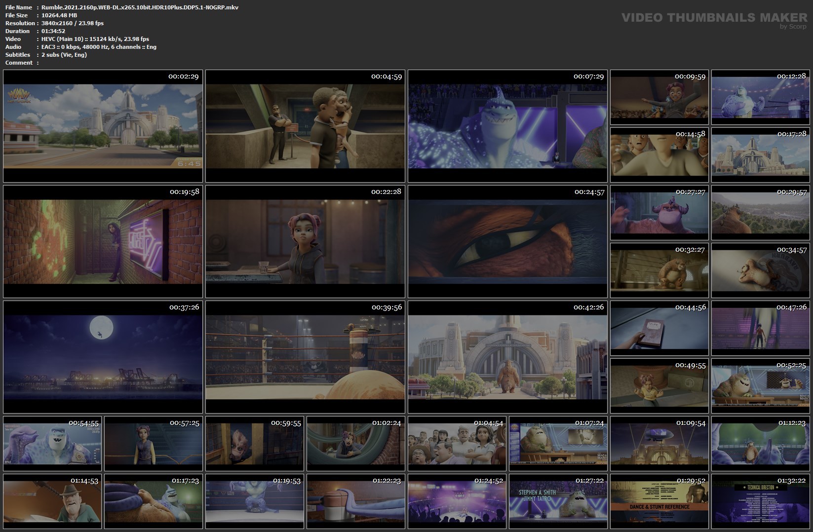Image resolution: width=813 pixels, height=532 pixels.
Task: Open the thumbnail at 00:02:29
Action: tap(103, 126)
